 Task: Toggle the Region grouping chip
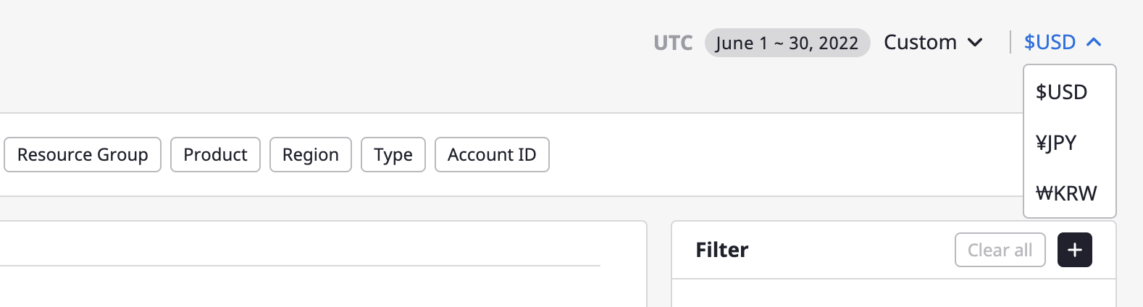coord(311,155)
